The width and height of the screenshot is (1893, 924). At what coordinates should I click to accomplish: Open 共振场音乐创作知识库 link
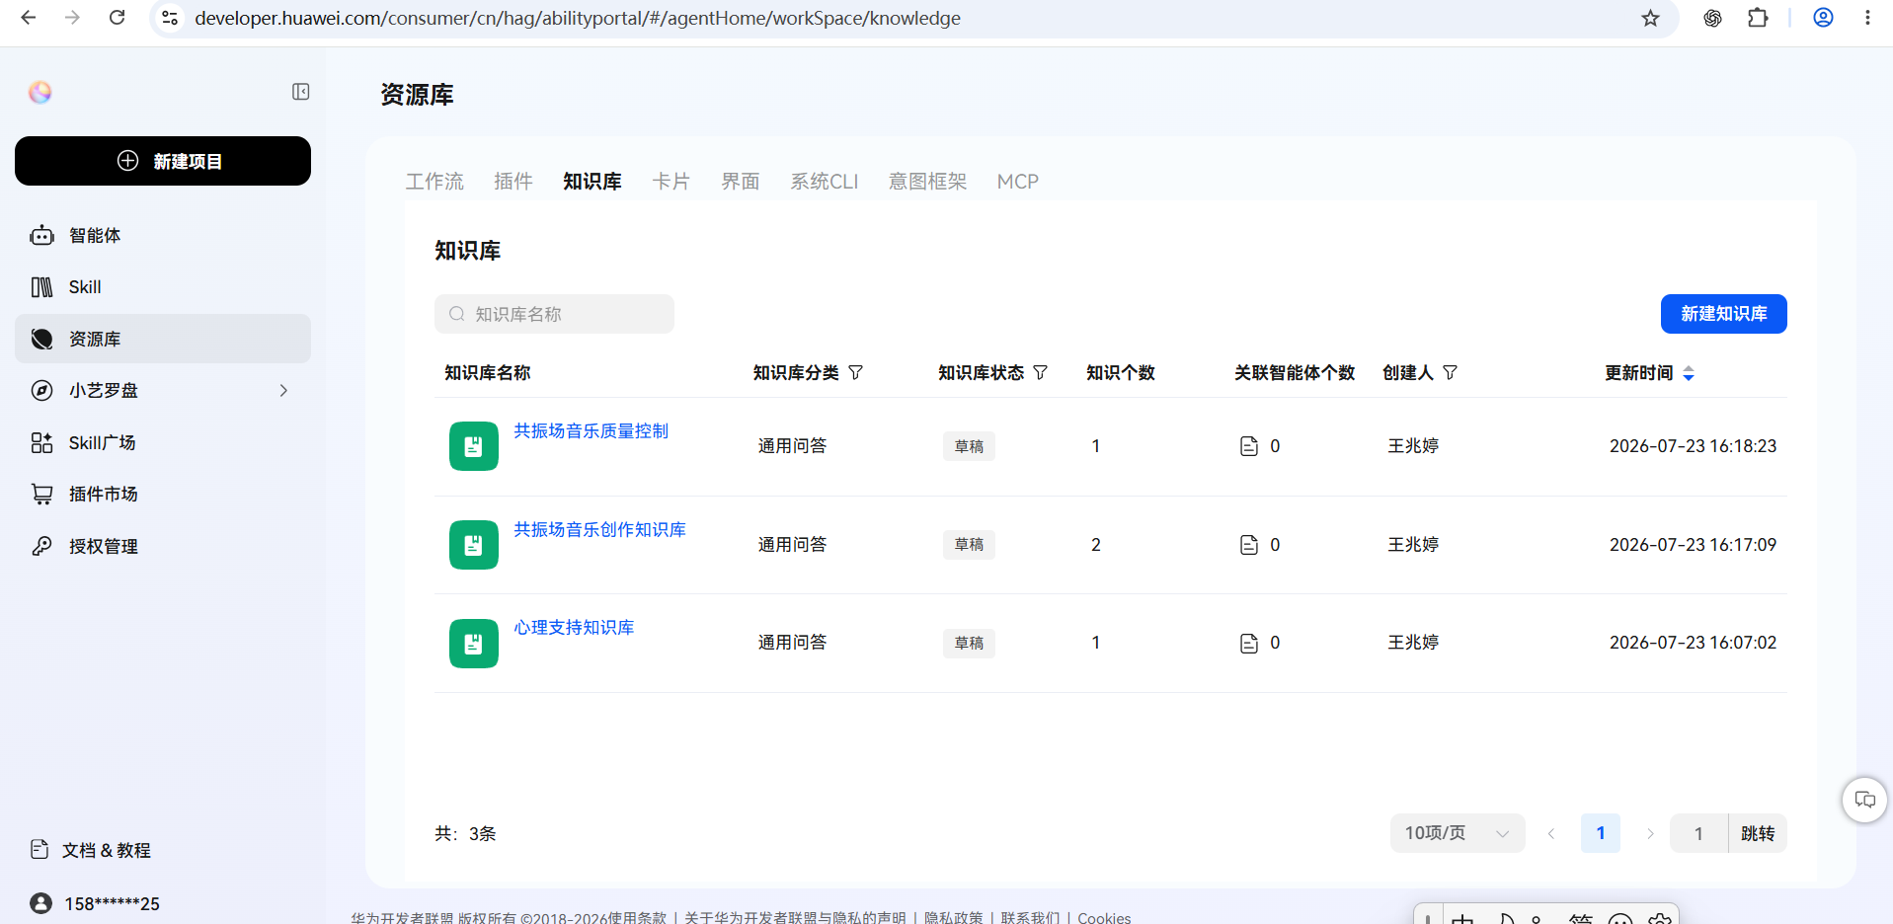point(599,530)
